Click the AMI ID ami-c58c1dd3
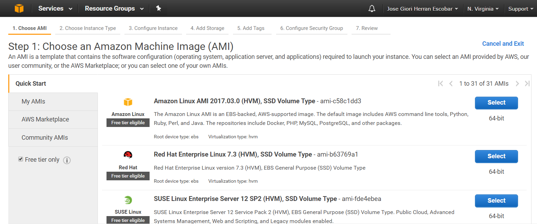The height and width of the screenshot is (224, 537). click(x=341, y=101)
